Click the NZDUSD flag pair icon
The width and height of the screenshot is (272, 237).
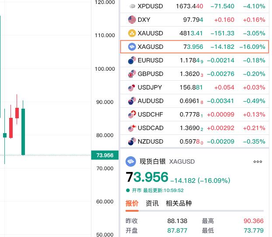132,141
